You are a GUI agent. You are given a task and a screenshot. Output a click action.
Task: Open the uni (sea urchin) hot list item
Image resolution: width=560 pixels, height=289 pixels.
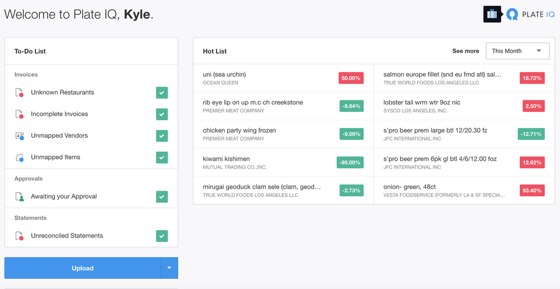click(x=225, y=74)
